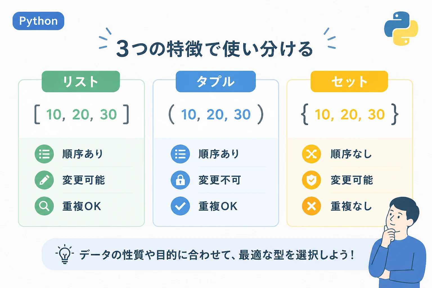Click the Python logo icon
This screenshot has height=288, width=432.
point(401,28)
